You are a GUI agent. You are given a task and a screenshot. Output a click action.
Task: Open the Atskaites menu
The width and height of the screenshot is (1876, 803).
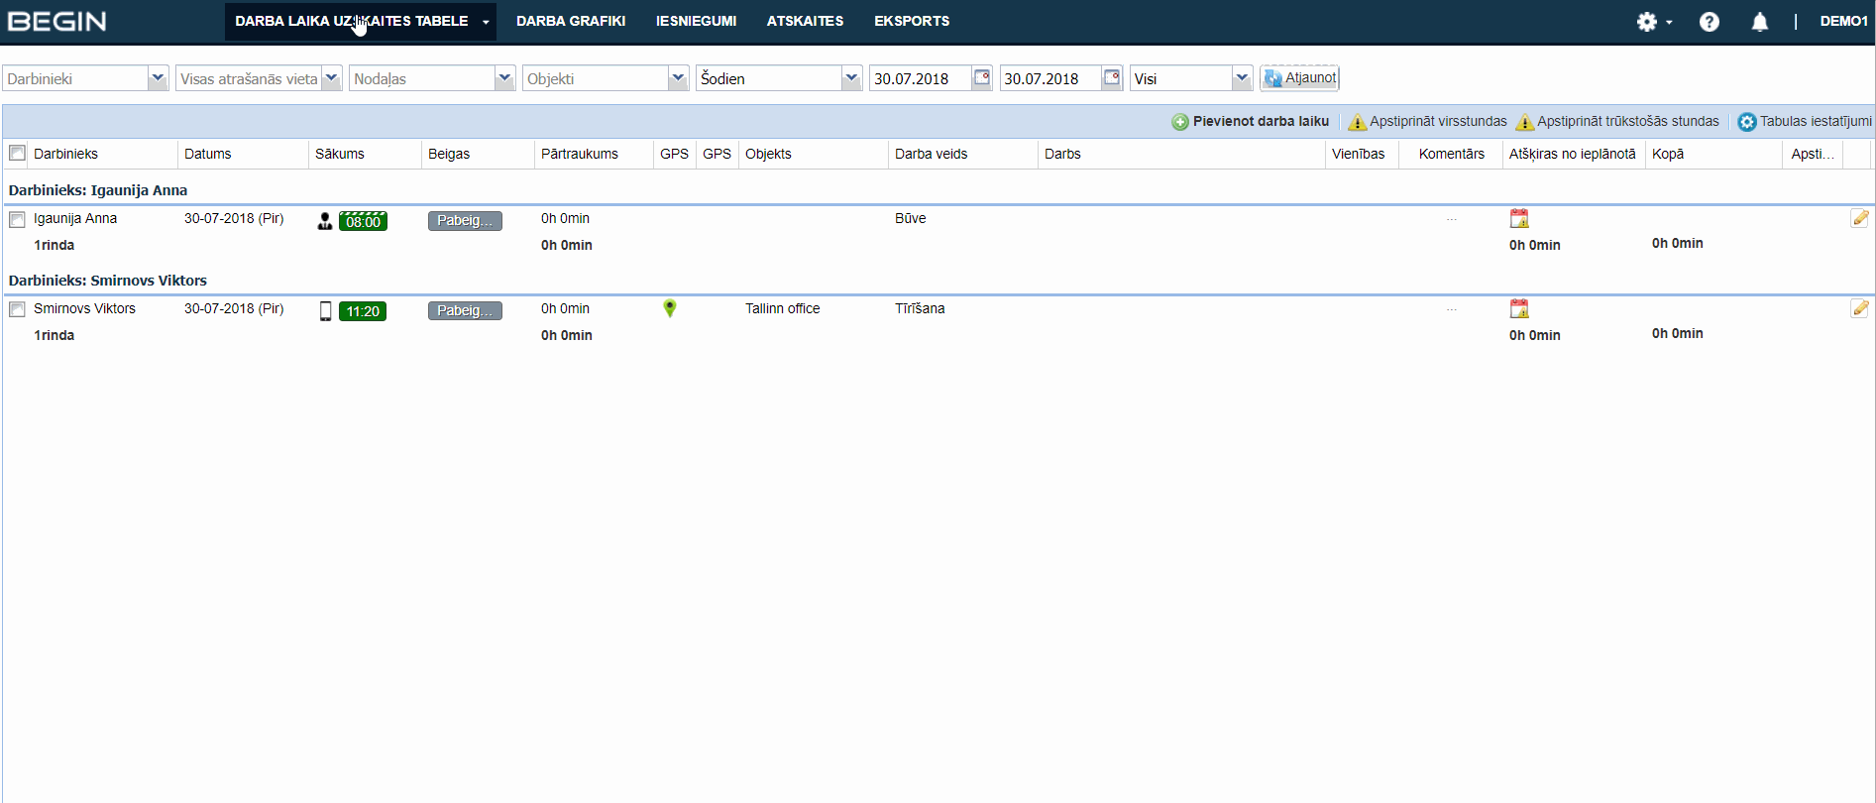(x=805, y=21)
